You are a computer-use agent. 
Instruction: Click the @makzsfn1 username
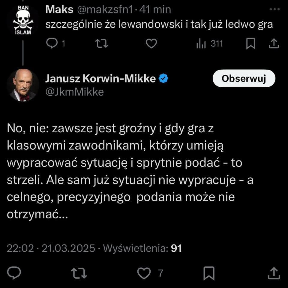(x=105, y=9)
